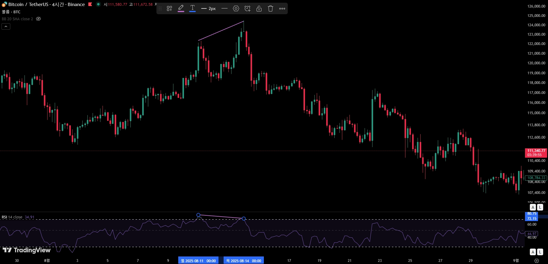548x264 pixels.
Task: Open drawing settings hexagon icon
Action: pyautogui.click(x=236, y=8)
